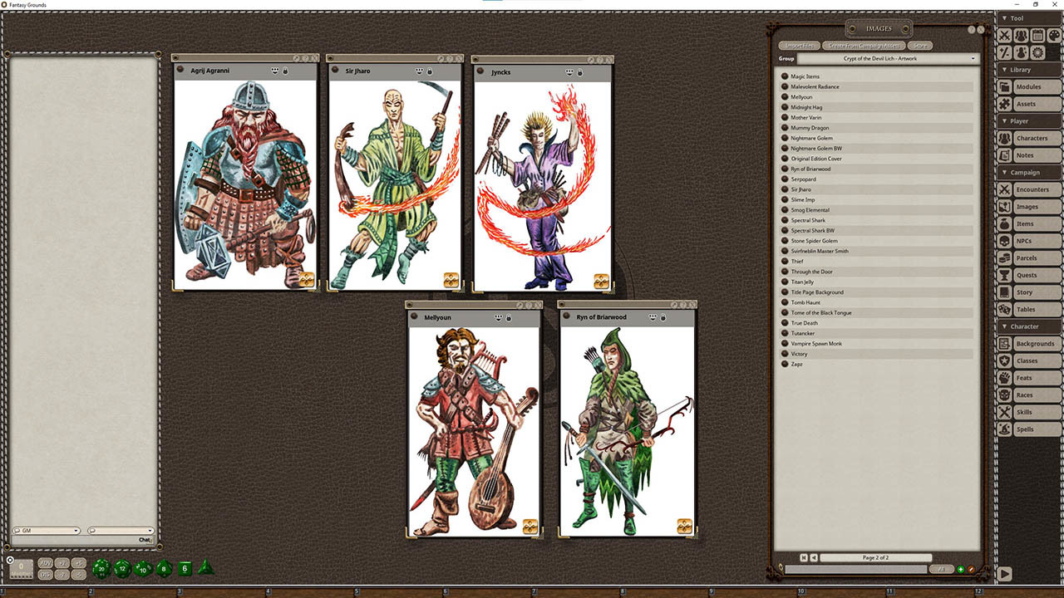Open the GM speaker dropdown in chat
This screenshot has width=1064, height=598.
(x=47, y=531)
